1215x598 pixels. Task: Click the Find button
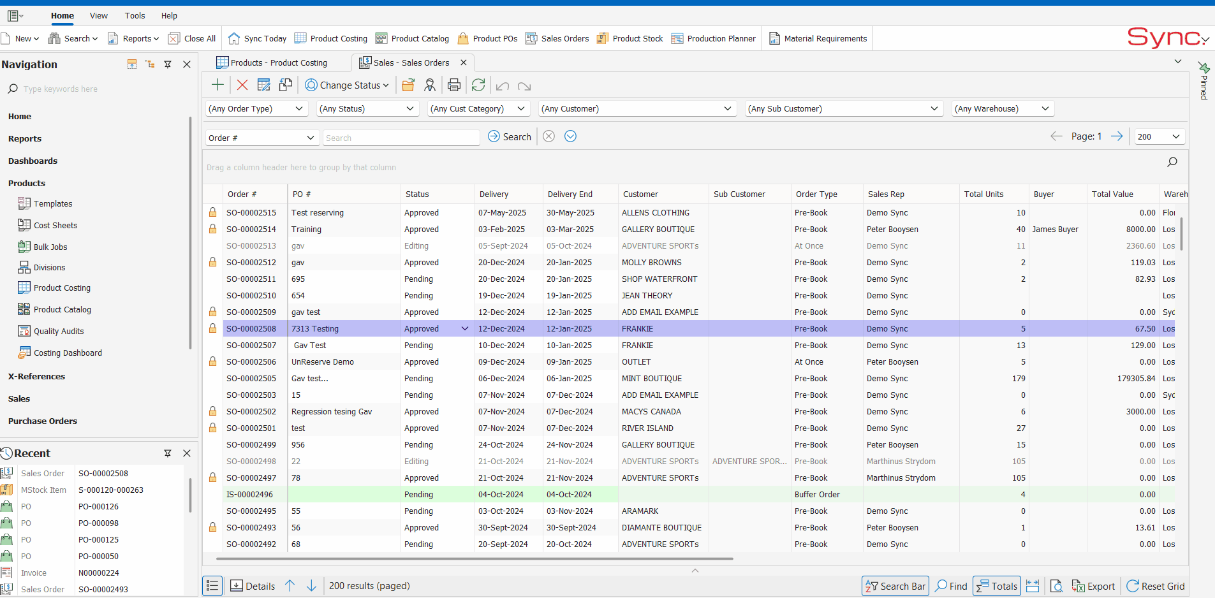pos(952,586)
